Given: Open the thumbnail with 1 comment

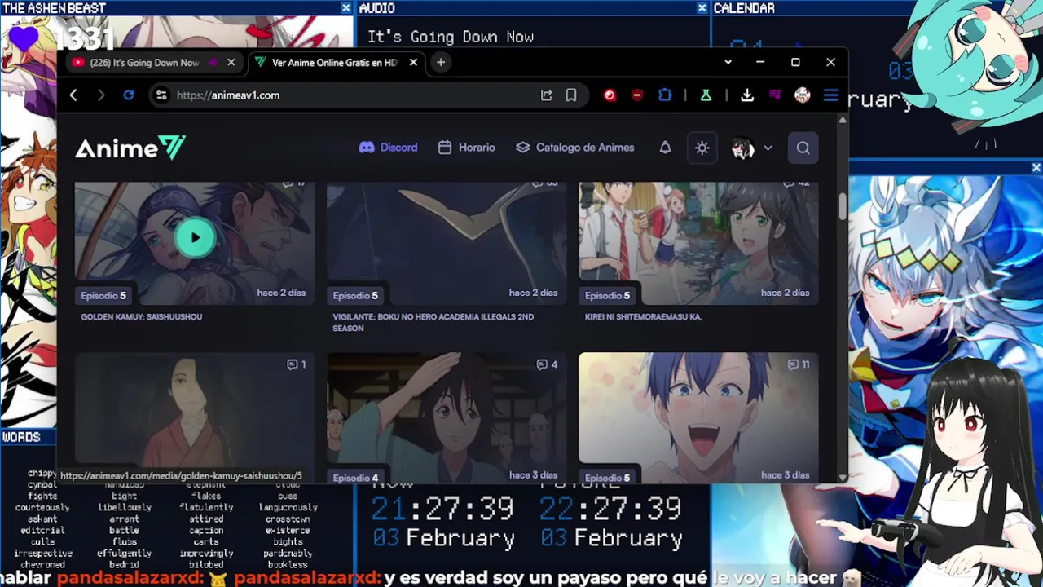Looking at the screenshot, I should (195, 417).
